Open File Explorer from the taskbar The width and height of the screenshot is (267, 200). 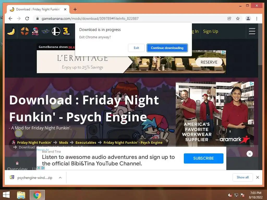pyautogui.click(x=21, y=195)
